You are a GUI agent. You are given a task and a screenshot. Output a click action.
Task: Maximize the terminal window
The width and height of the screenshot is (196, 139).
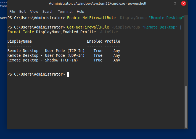[x=175, y=3]
